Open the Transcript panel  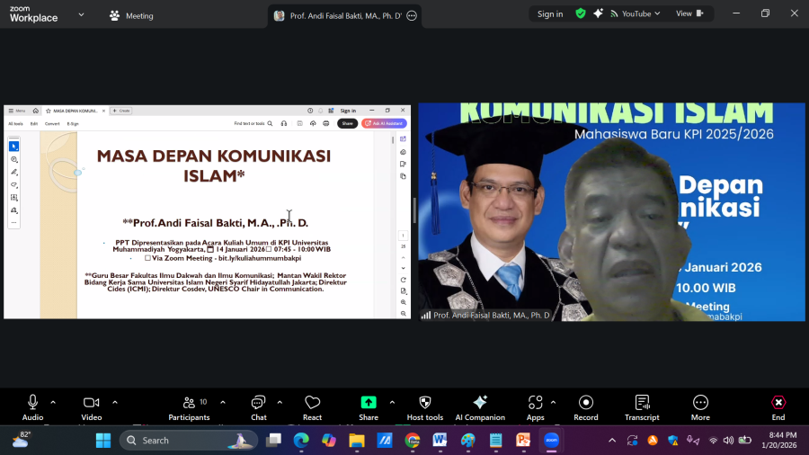642,407
